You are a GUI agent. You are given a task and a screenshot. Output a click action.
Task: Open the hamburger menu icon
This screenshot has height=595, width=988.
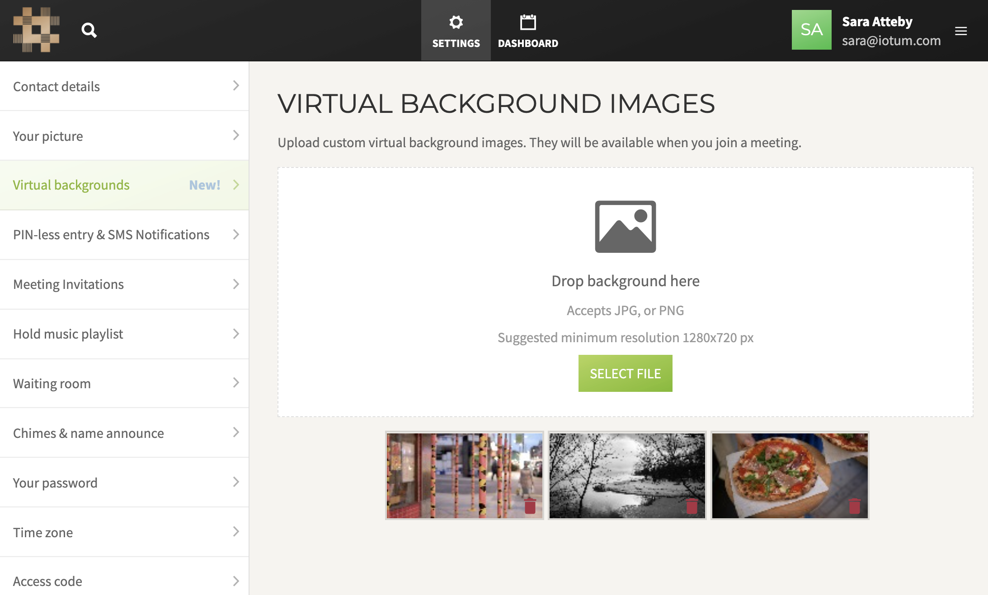click(x=961, y=31)
